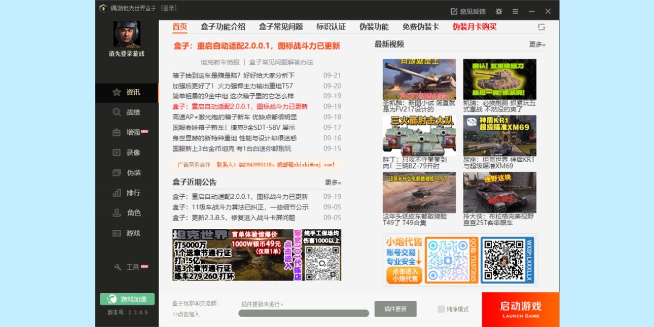Click the 广告商务合作 contact bar
Image resolution: width=654 pixels, height=327 pixels.
tap(257, 164)
